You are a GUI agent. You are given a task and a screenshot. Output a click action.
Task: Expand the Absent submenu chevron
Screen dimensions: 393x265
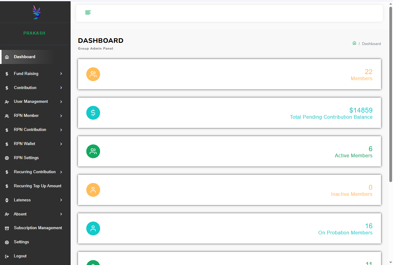coord(61,214)
